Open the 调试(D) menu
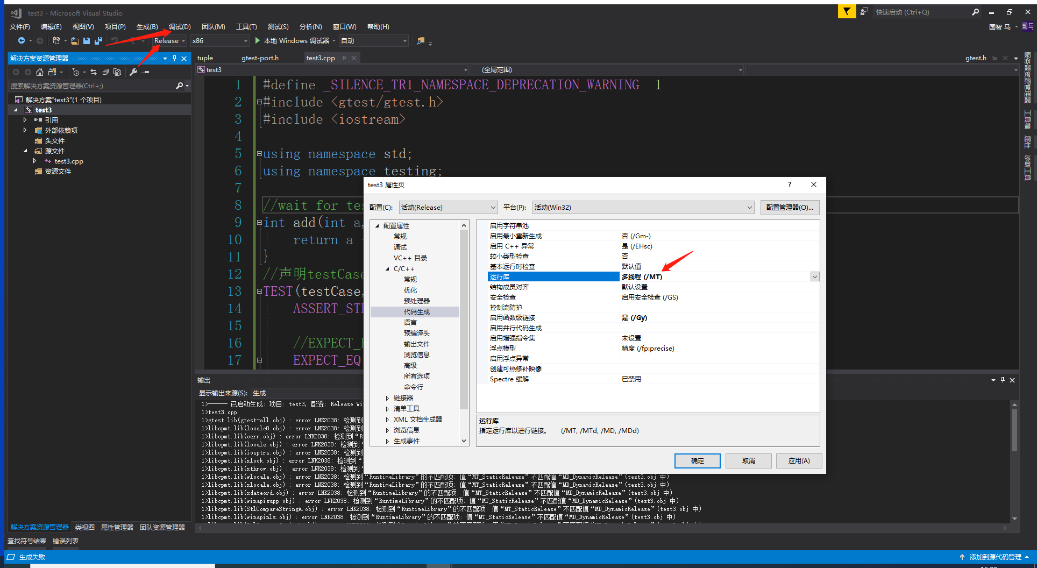 tap(179, 26)
